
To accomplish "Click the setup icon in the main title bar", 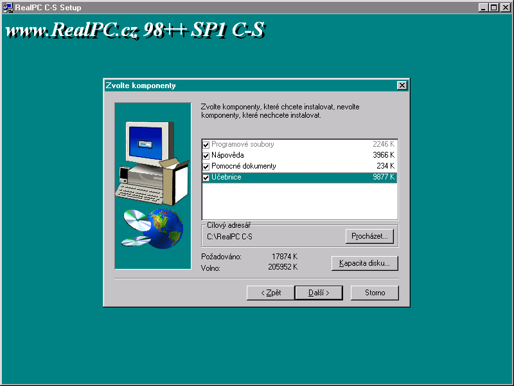I will pos(8,8).
